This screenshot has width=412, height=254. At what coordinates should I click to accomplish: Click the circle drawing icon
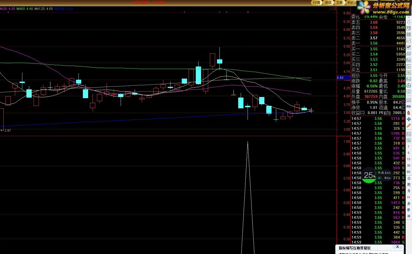pyautogui.click(x=409, y=92)
